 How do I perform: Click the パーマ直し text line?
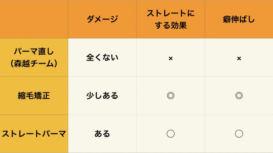coord(34,51)
